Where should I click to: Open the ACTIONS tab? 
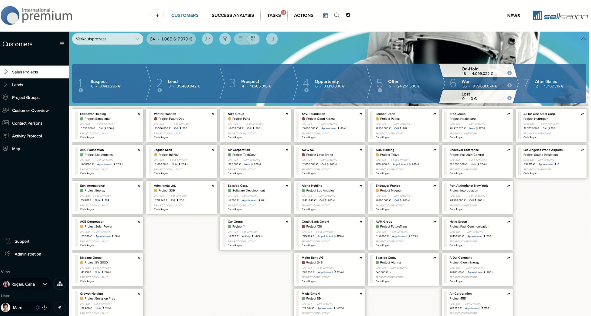[x=304, y=15]
